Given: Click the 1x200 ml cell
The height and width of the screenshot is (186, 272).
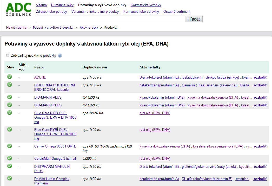Looking at the screenshot, I should 89,159.
